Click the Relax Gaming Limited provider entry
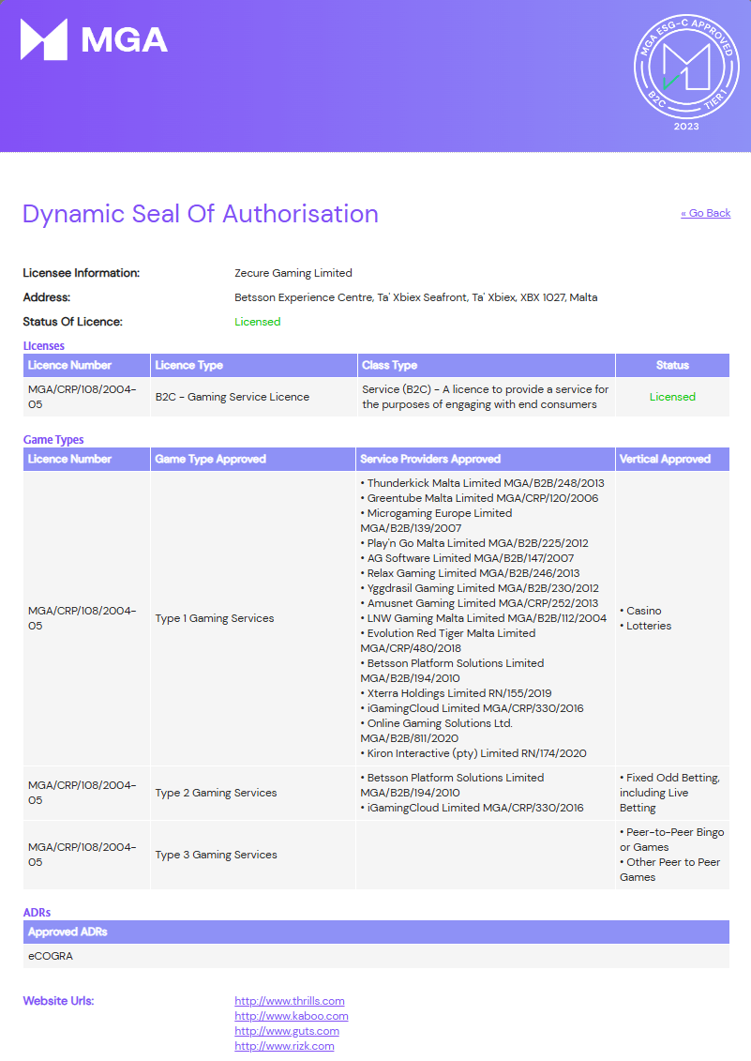 [470, 573]
